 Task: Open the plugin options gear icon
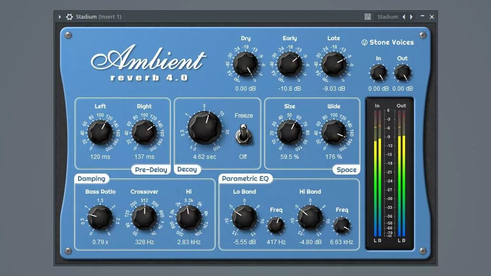[x=69, y=17]
